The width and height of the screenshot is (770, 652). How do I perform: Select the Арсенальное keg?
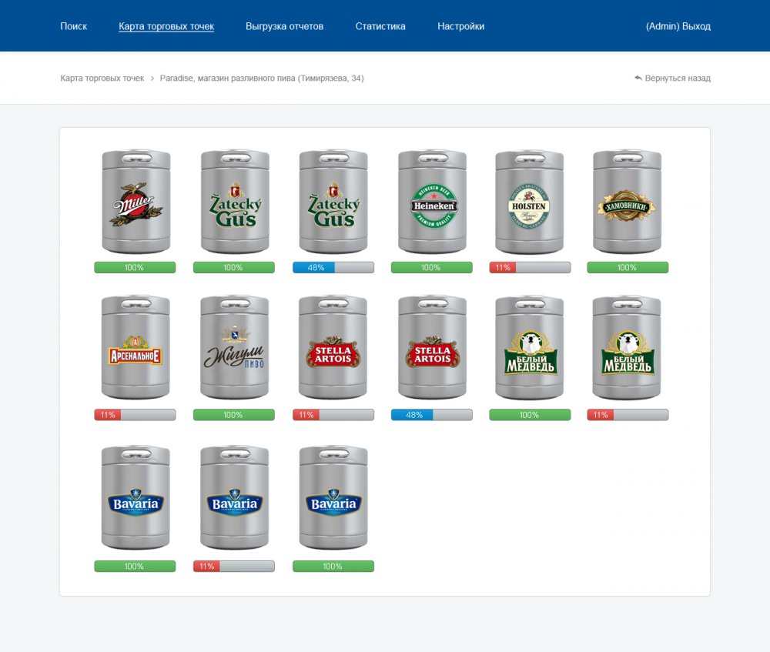(136, 347)
